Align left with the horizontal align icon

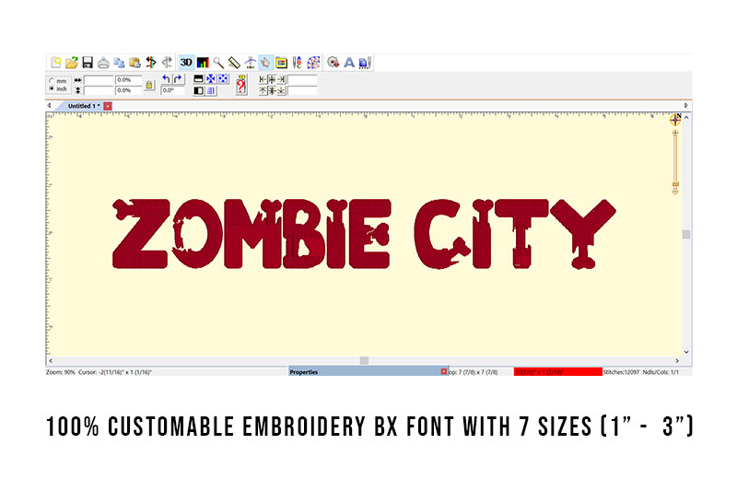(x=263, y=79)
